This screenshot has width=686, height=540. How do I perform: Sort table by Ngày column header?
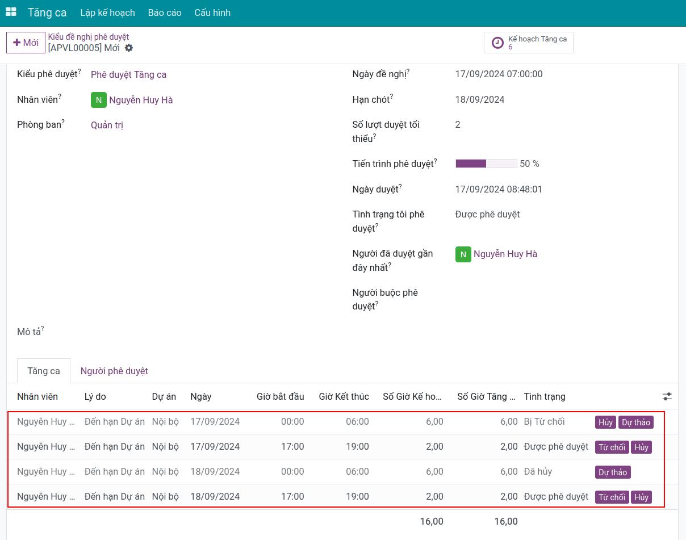pos(201,396)
